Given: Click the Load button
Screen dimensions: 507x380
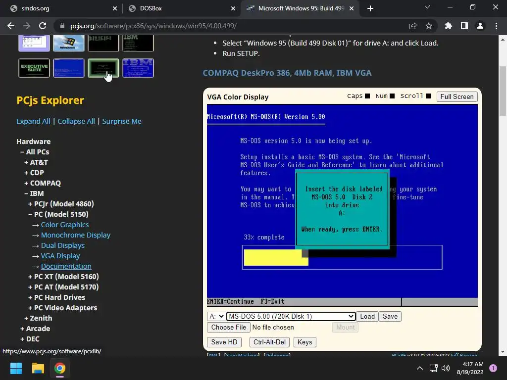Looking at the screenshot, I should pos(367,316).
